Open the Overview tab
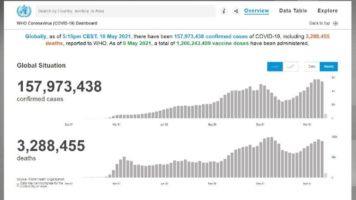 [x=257, y=11]
